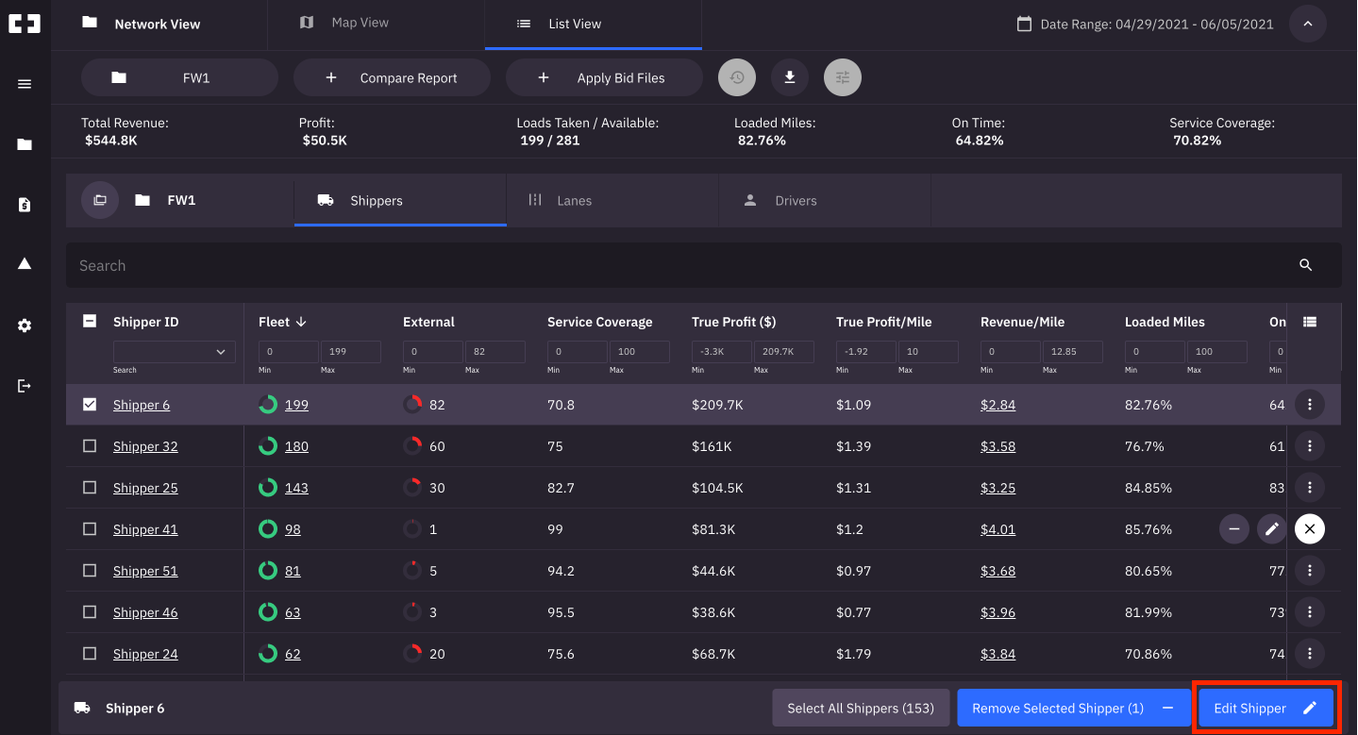Open the three-dot menu for Shipper 32
Screen dimensions: 1358x735
pyautogui.click(x=1310, y=446)
